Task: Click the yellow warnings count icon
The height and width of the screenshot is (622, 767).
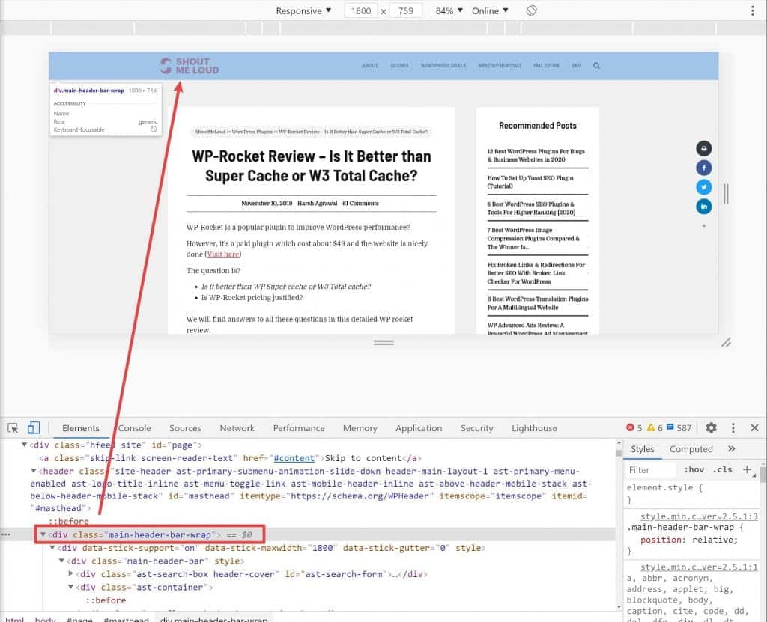Action: click(651, 428)
